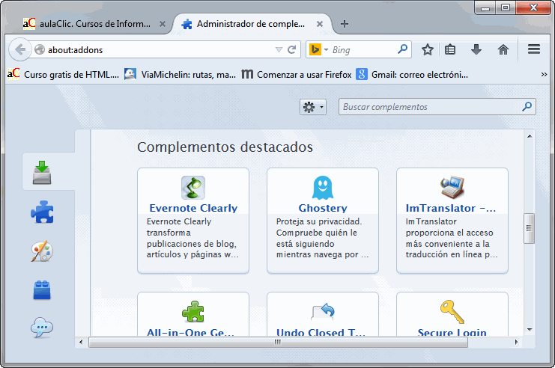Open the Plugins blue brick category
Viewport: 555px width, 368px height.
coord(42,290)
